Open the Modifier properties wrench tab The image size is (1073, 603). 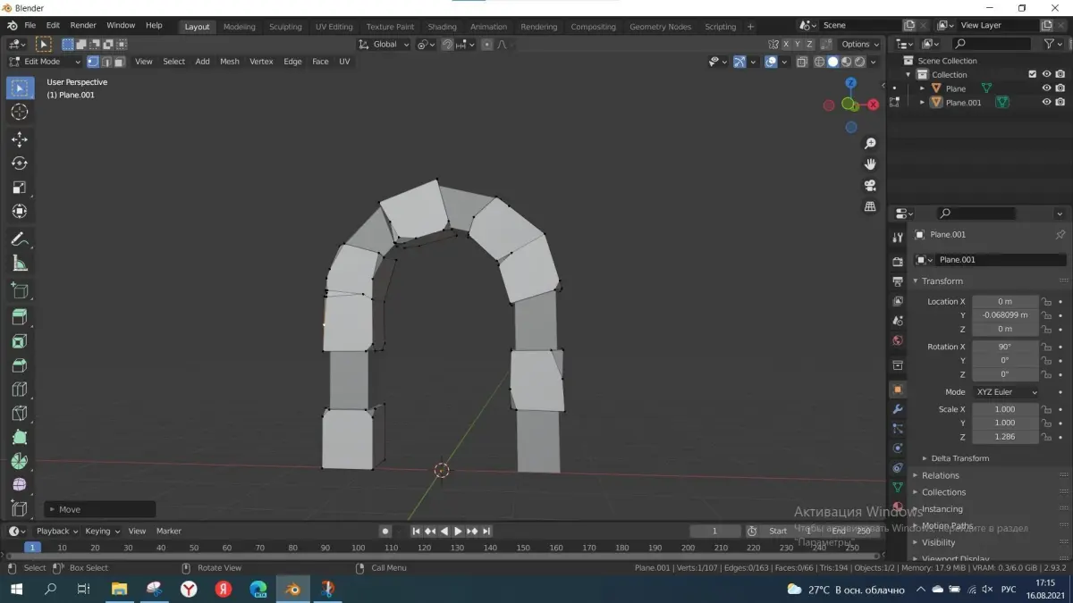(x=898, y=409)
